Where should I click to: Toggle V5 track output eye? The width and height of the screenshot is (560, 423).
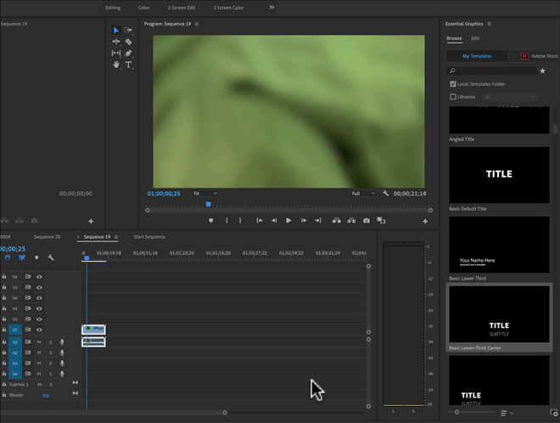click(x=39, y=287)
